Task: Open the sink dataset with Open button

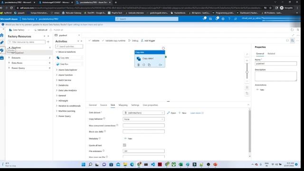Action: [171, 113]
